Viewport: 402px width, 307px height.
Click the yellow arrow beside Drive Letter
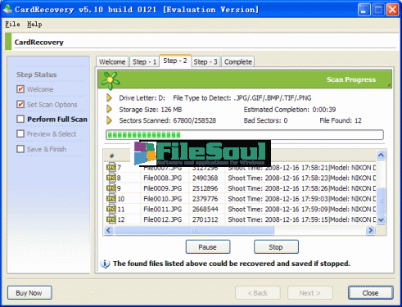coord(109,97)
